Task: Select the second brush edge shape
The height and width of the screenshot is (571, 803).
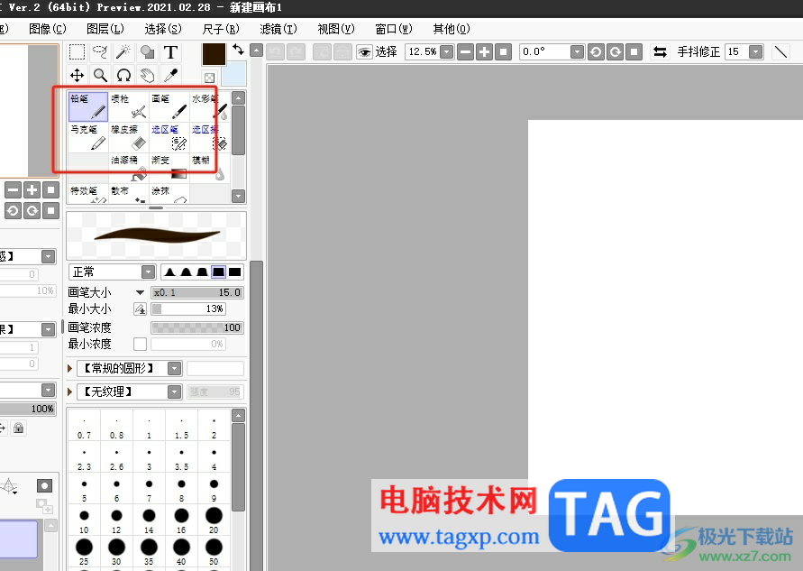Action: click(x=186, y=272)
